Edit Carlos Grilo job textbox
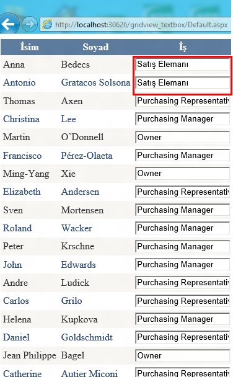The width and height of the screenshot is (233, 382). coord(182,301)
